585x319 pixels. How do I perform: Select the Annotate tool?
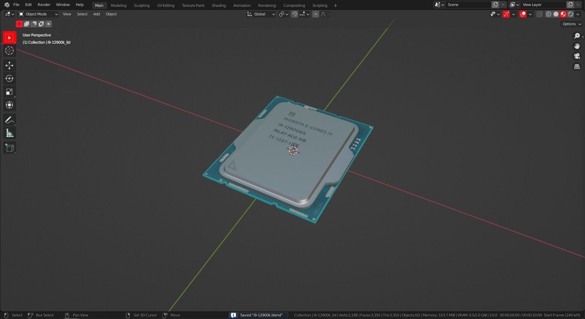click(x=9, y=120)
